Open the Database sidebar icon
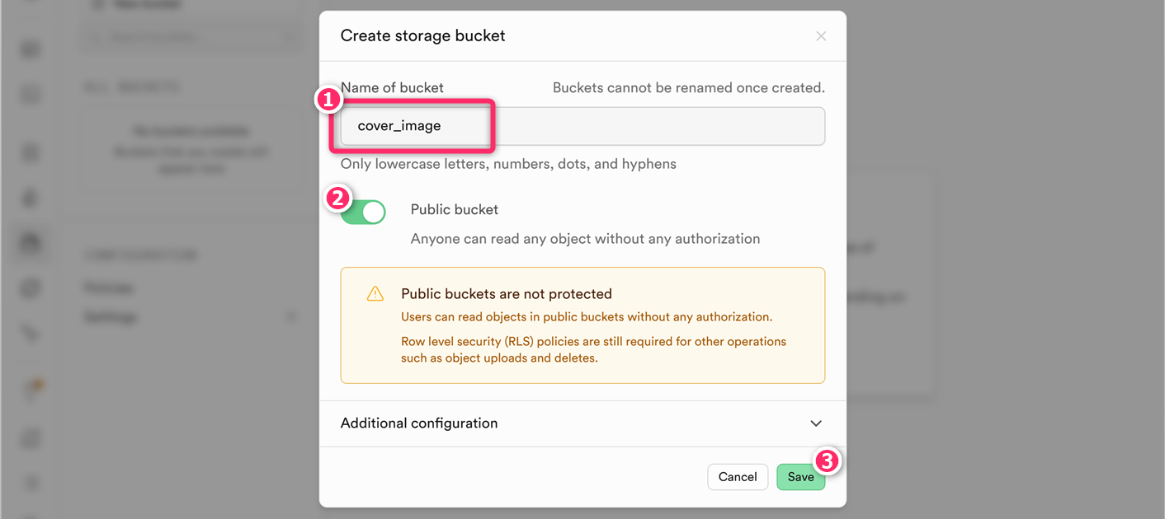Screen dimensions: 1165x519 click(31, 153)
